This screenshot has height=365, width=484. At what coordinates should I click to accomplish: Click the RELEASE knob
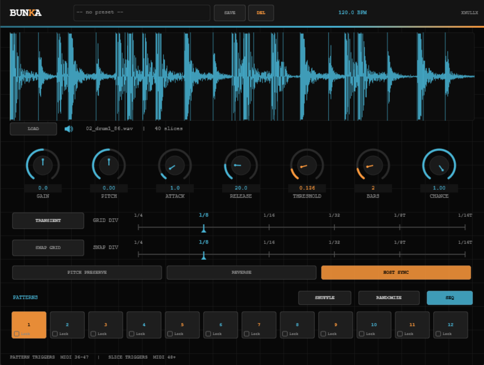(241, 165)
